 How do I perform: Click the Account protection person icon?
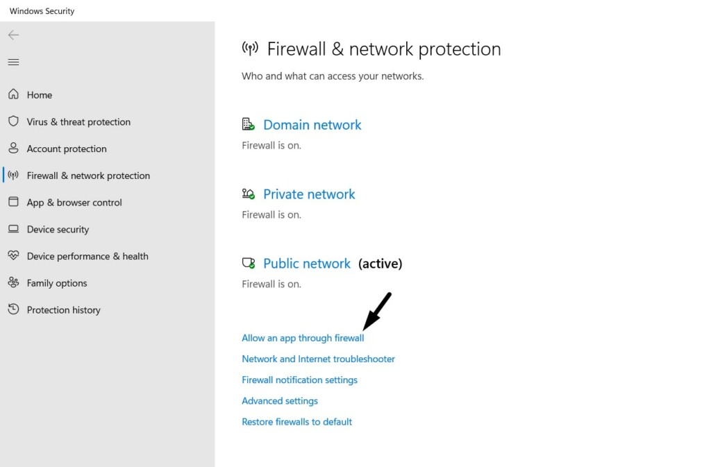(13, 148)
